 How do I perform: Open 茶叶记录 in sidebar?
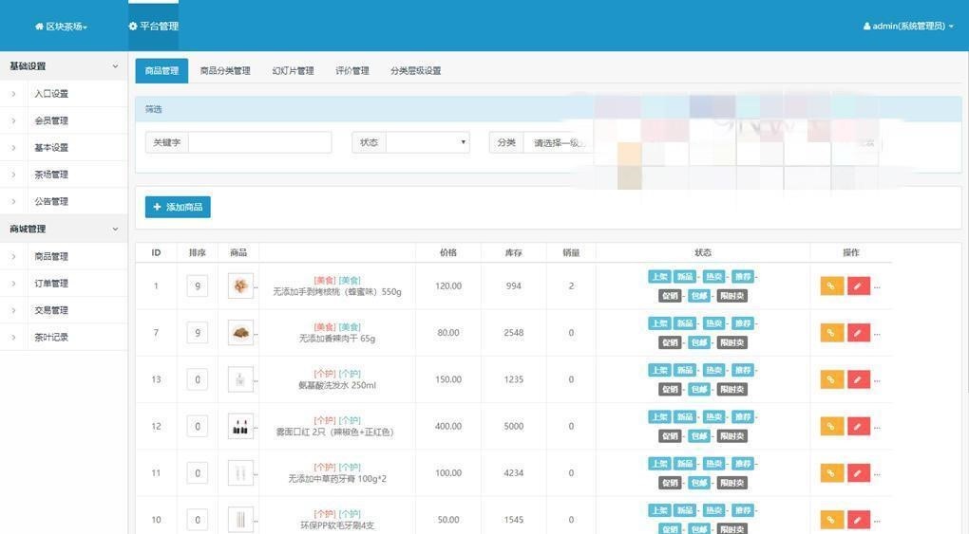pos(51,337)
